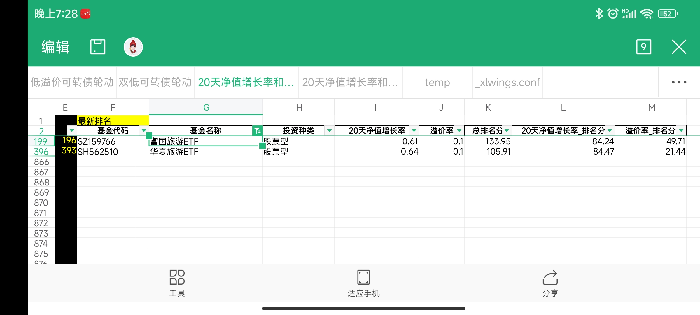Screen dimensions: 700x315
Task: Expand 基金代码 filter dropdown
Action: 144,131
